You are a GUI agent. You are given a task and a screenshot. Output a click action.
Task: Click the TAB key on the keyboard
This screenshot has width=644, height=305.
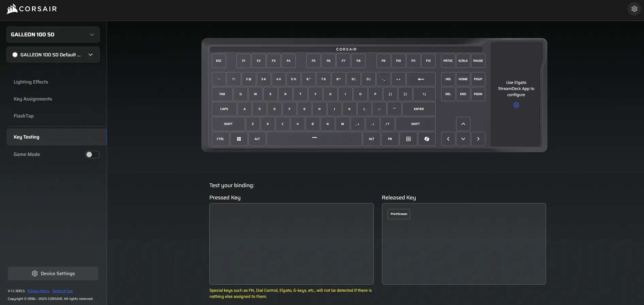(222, 94)
